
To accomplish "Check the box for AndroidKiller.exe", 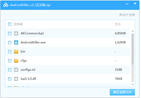I will [10, 42].
